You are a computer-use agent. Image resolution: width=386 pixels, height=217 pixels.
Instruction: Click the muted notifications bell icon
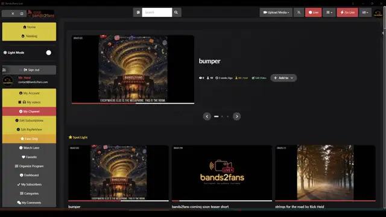point(299,12)
